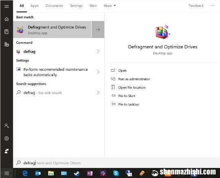This screenshot has height=178, width=220.
Task: Open File Explorer from the taskbar
Action: [x=51, y=174]
